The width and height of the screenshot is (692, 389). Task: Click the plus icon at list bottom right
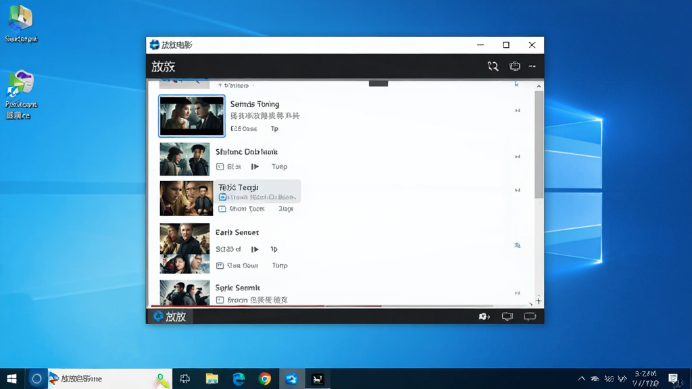pyautogui.click(x=539, y=301)
